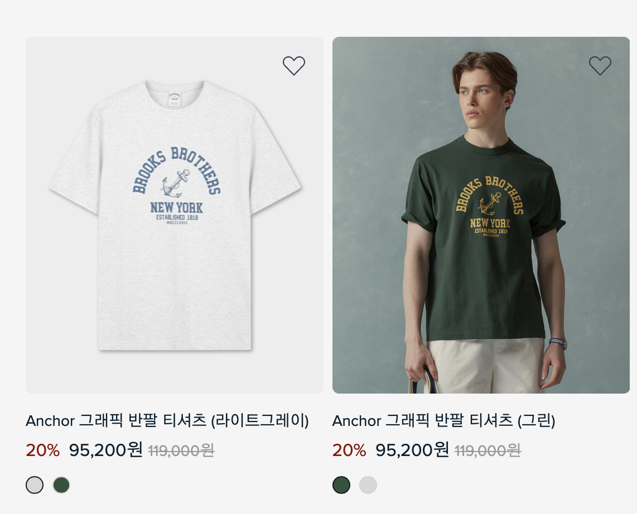Select light gray swatch under the gray t-shirt
The width and height of the screenshot is (637, 514).
(35, 485)
